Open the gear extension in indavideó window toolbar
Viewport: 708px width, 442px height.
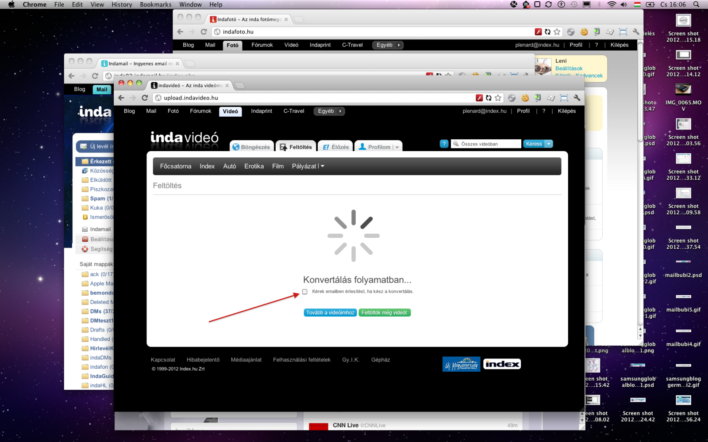point(512,98)
